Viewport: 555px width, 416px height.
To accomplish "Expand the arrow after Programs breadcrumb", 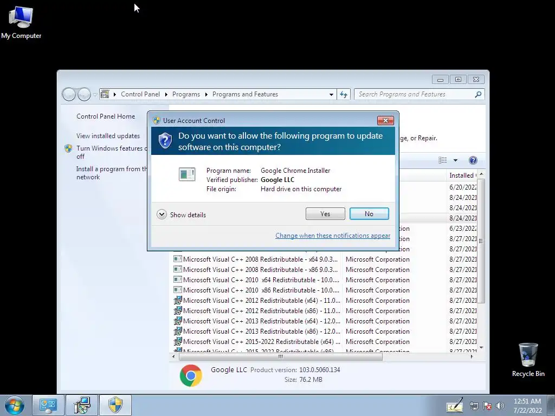I will (x=206, y=94).
